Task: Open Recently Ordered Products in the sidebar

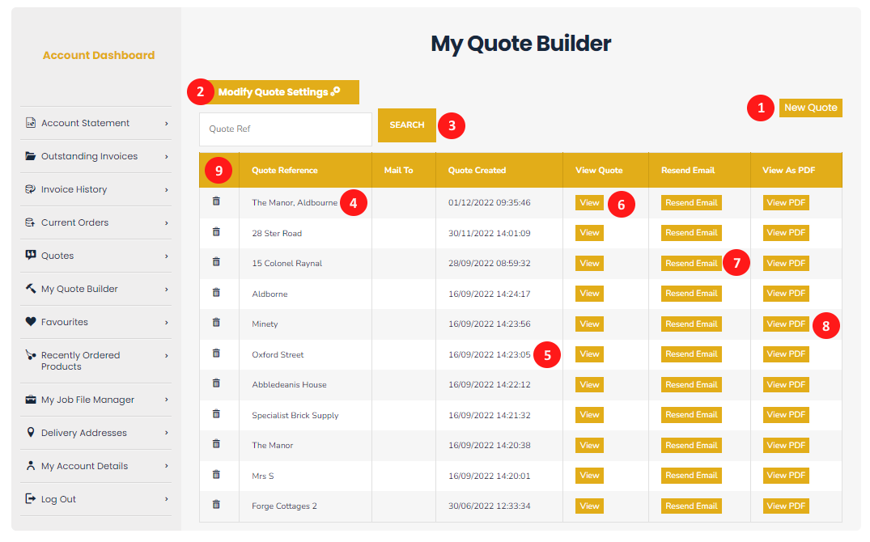Action: 80,361
